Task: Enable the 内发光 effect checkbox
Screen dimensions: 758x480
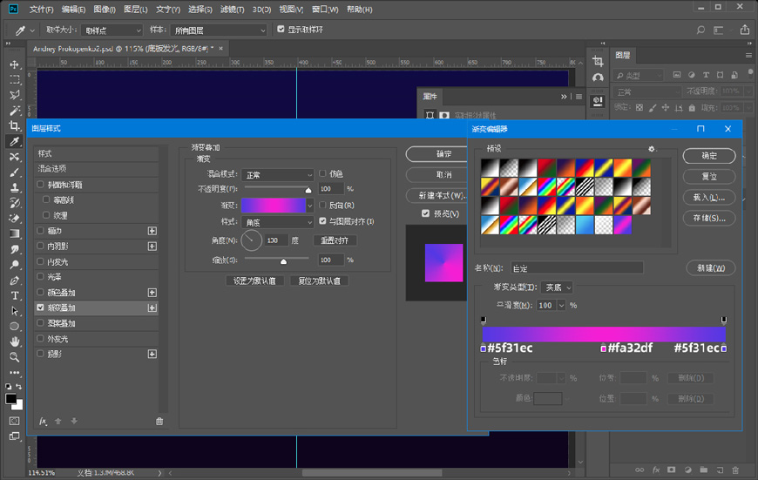Action: click(41, 261)
